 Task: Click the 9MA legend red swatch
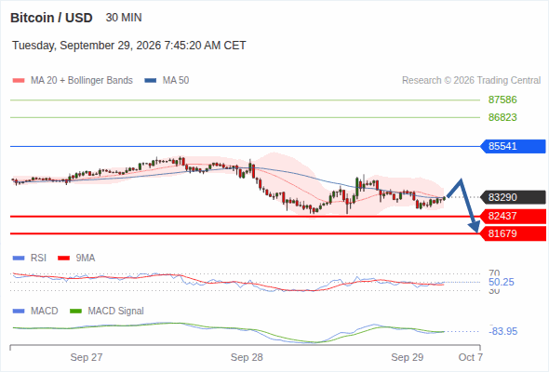[63, 259]
